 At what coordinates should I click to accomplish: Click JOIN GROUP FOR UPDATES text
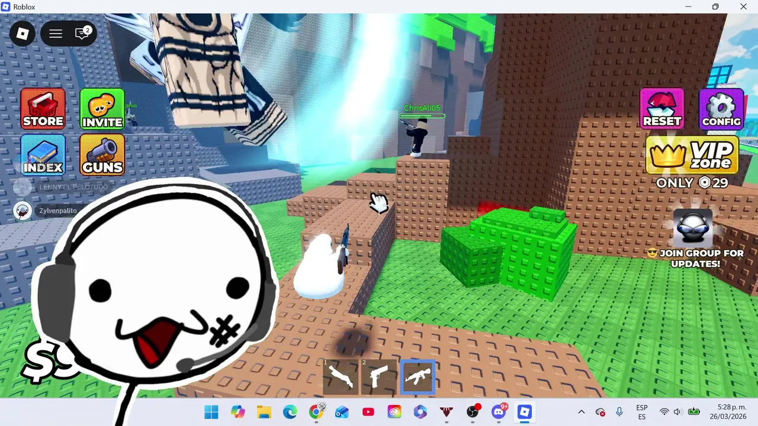point(696,259)
